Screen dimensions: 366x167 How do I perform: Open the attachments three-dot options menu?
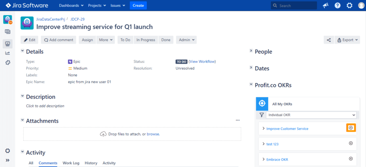238,120
